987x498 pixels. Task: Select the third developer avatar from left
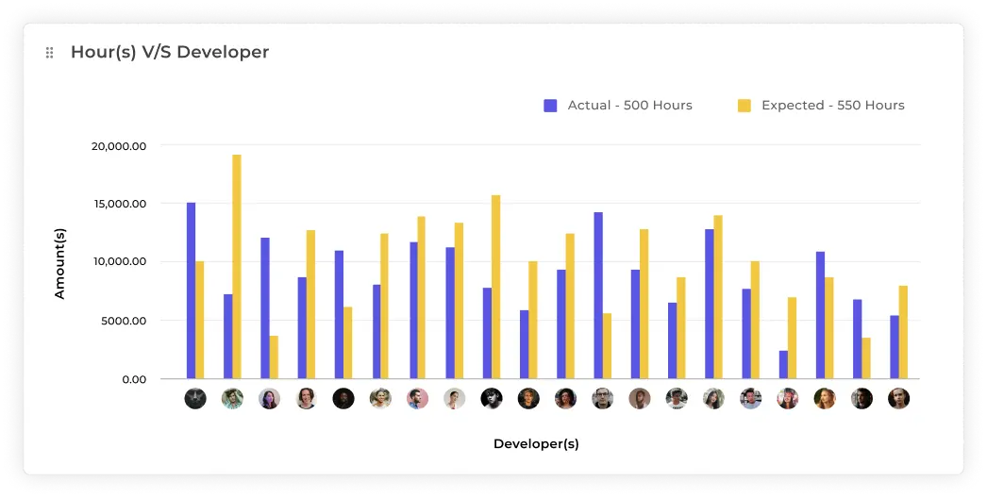click(269, 399)
